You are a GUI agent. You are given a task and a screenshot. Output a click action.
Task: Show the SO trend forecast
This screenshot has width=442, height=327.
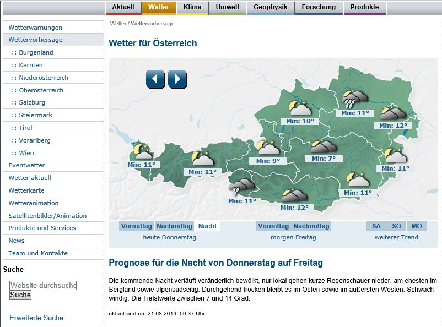click(396, 226)
